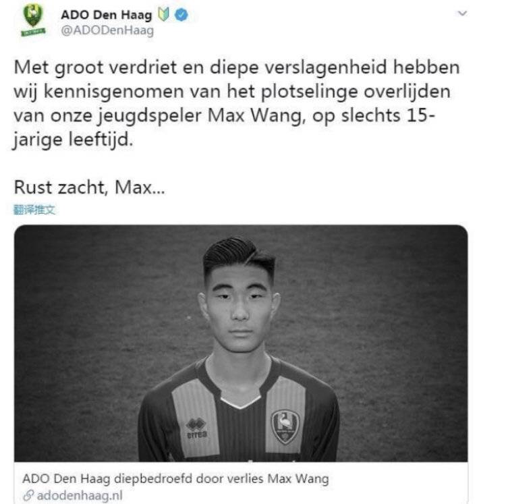Click the Errea logo on the shirt
The width and height of the screenshot is (506, 504).
[196, 428]
